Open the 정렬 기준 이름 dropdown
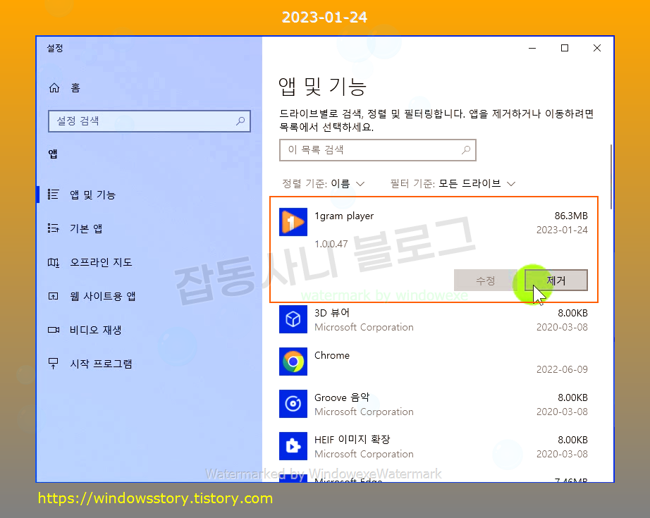650x518 pixels. point(323,183)
